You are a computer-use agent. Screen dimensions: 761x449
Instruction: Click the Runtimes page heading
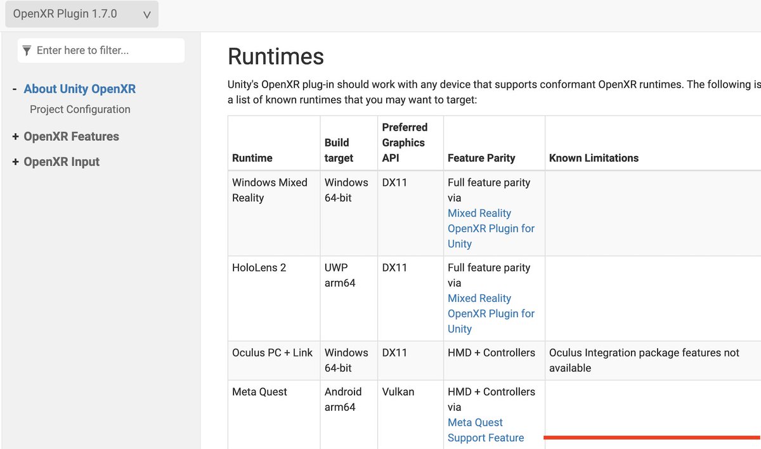275,57
